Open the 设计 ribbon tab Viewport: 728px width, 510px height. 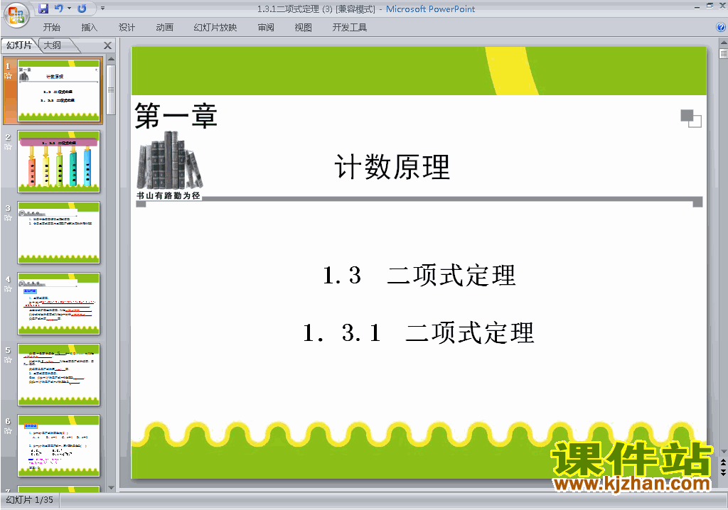(x=127, y=28)
